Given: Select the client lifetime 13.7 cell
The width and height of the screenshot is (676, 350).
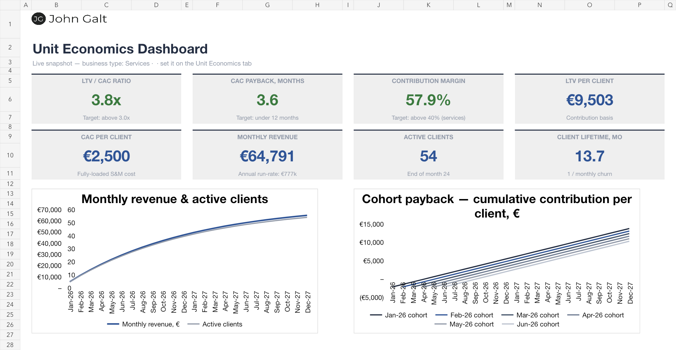Looking at the screenshot, I should (590, 156).
